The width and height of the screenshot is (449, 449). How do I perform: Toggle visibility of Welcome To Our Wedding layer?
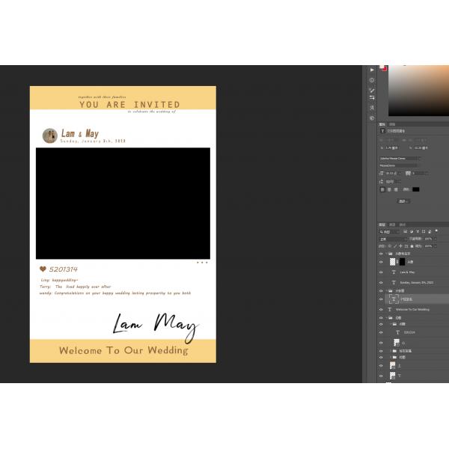(382, 309)
